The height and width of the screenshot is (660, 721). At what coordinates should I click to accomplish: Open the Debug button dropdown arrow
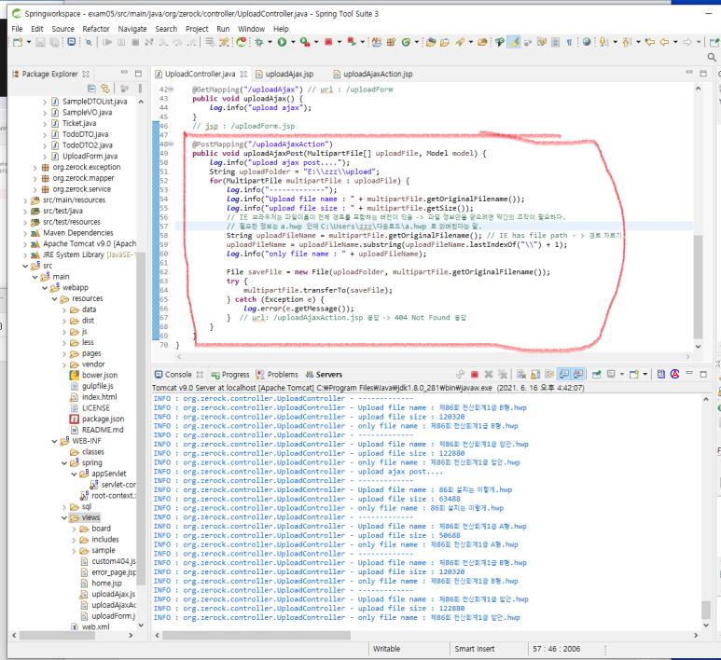(x=270, y=42)
